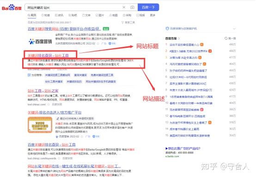Expand the 更多 tab menu
Screen dimensions: 256x177
[x=152, y=15]
